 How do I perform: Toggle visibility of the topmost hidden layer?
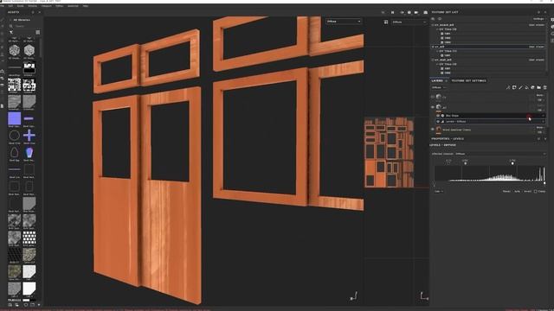click(433, 97)
